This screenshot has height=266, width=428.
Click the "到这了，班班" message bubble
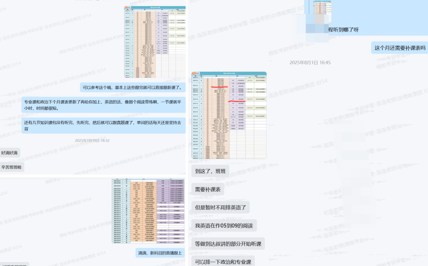210,171
